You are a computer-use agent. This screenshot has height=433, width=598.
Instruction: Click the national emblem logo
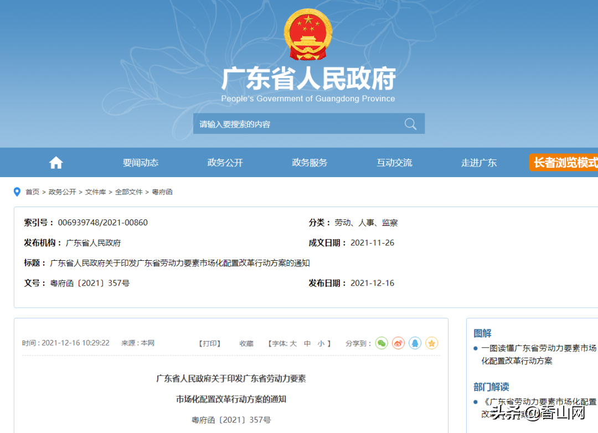[x=308, y=35]
